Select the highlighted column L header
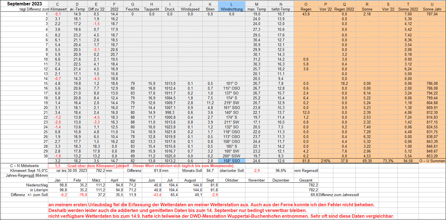446x220 pixels. 231,4
